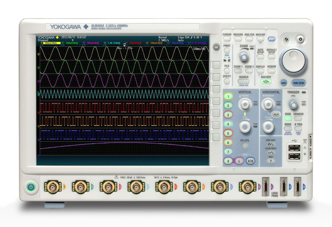Click the horizontal POSITION knob
The width and height of the screenshot is (332, 227).
[268, 104]
